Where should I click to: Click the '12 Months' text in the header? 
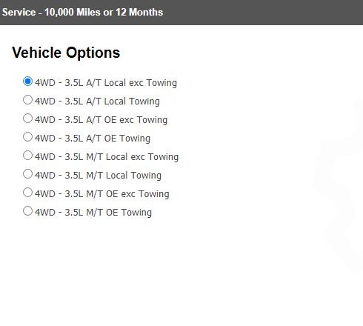tap(139, 13)
